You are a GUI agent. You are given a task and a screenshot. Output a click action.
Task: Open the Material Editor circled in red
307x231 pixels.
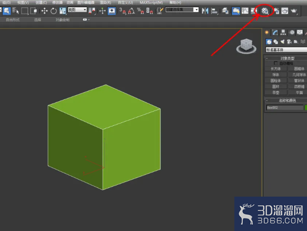click(x=265, y=11)
